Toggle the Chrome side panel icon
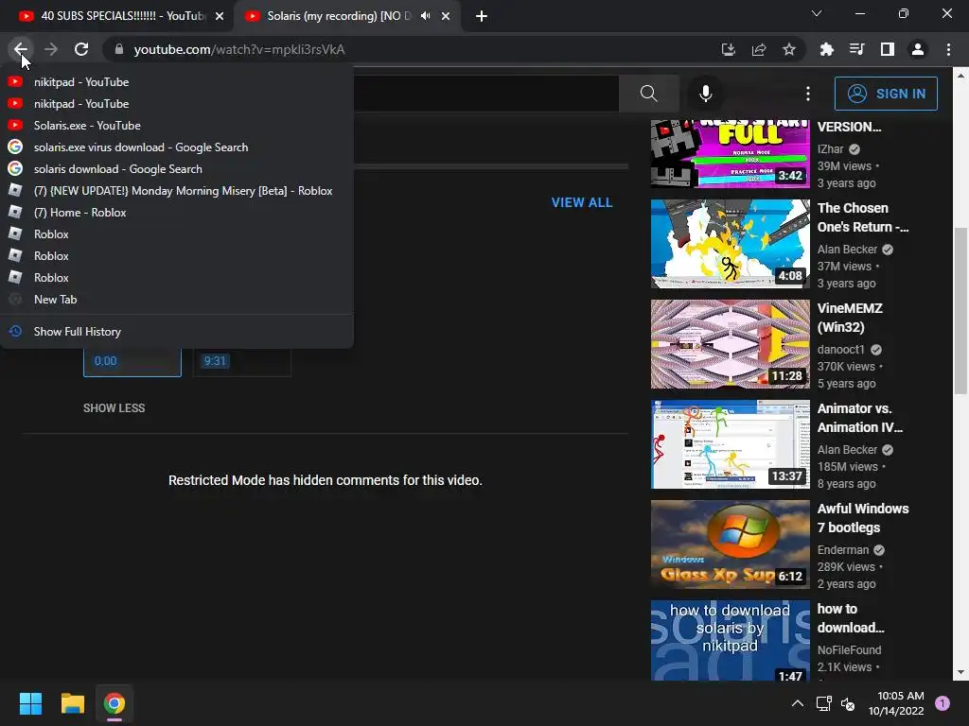 (x=887, y=49)
